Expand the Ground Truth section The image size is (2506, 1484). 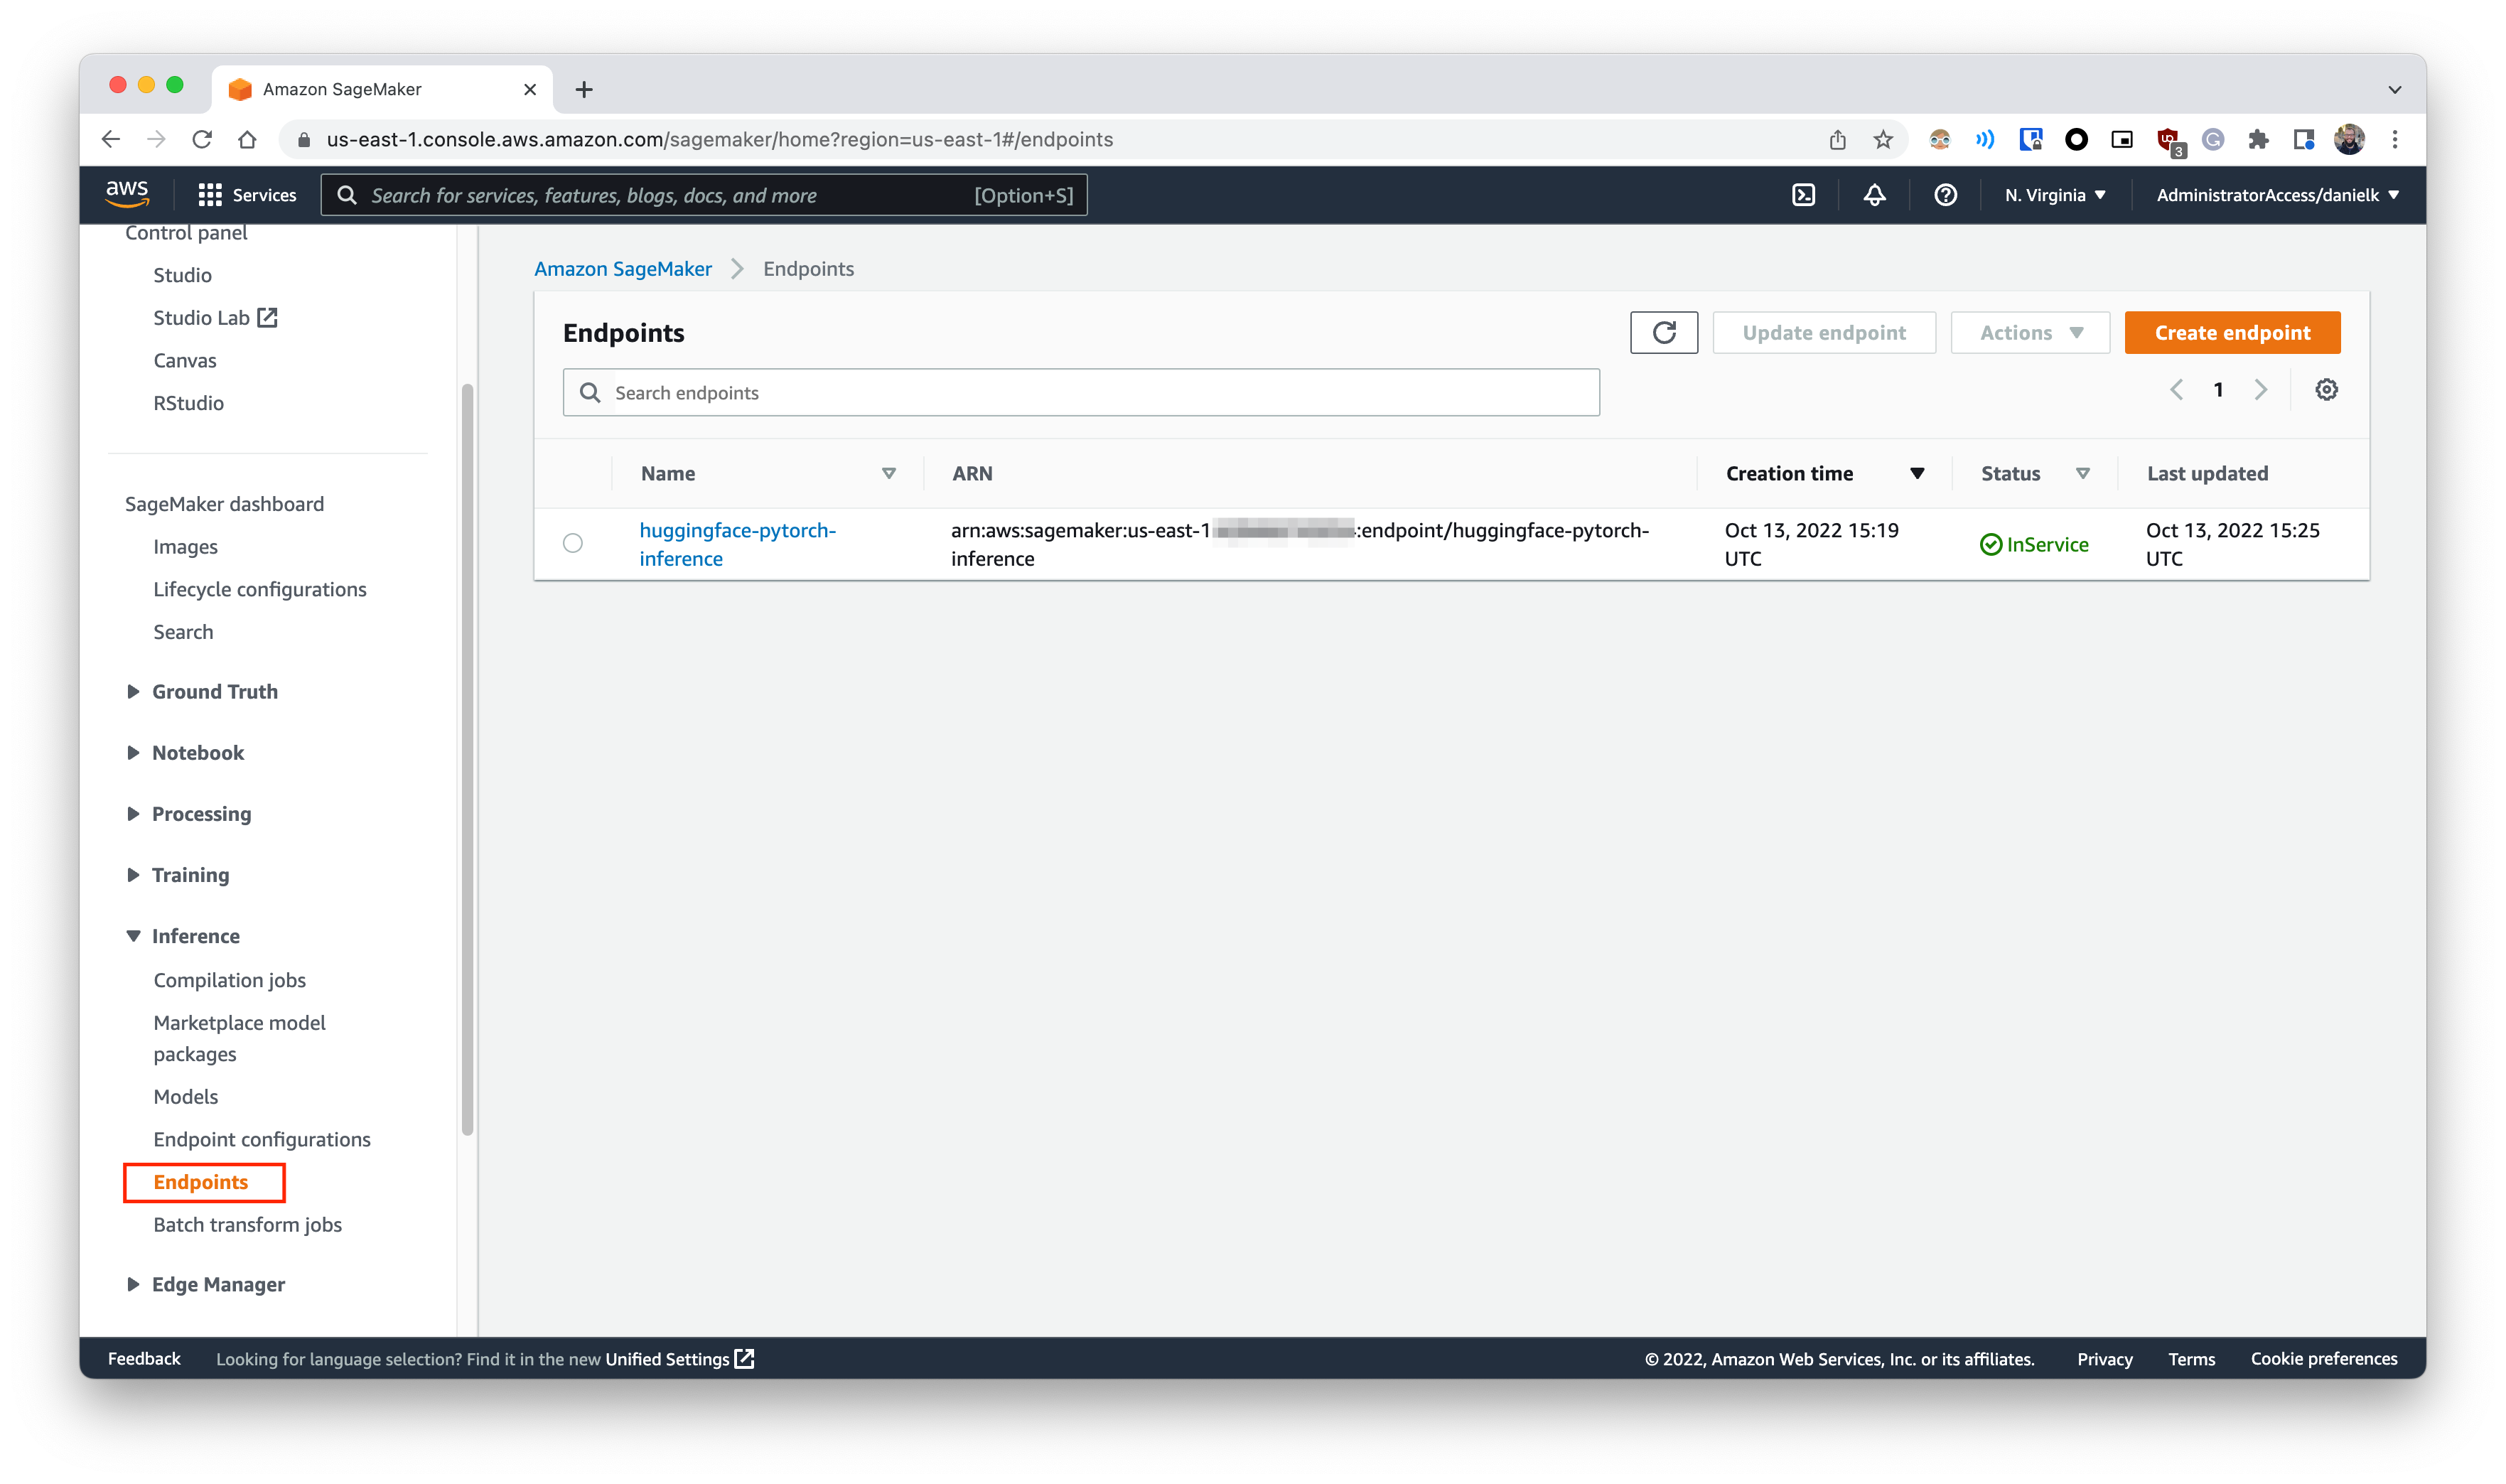pyautogui.click(x=133, y=692)
